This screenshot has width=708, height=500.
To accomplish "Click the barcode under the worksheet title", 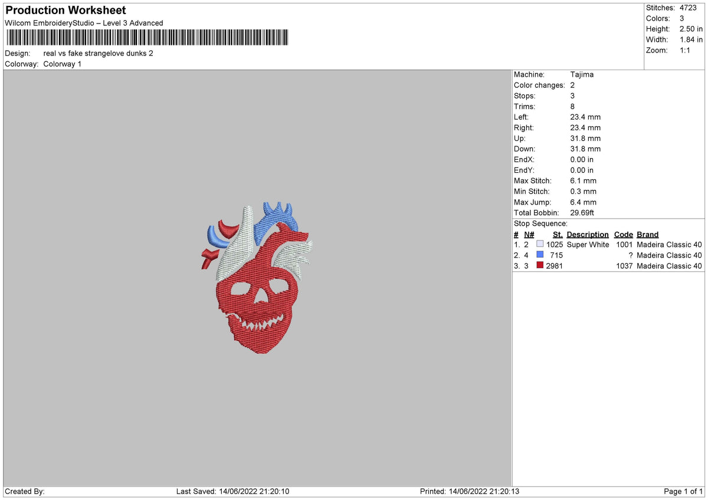I will 147,38.
